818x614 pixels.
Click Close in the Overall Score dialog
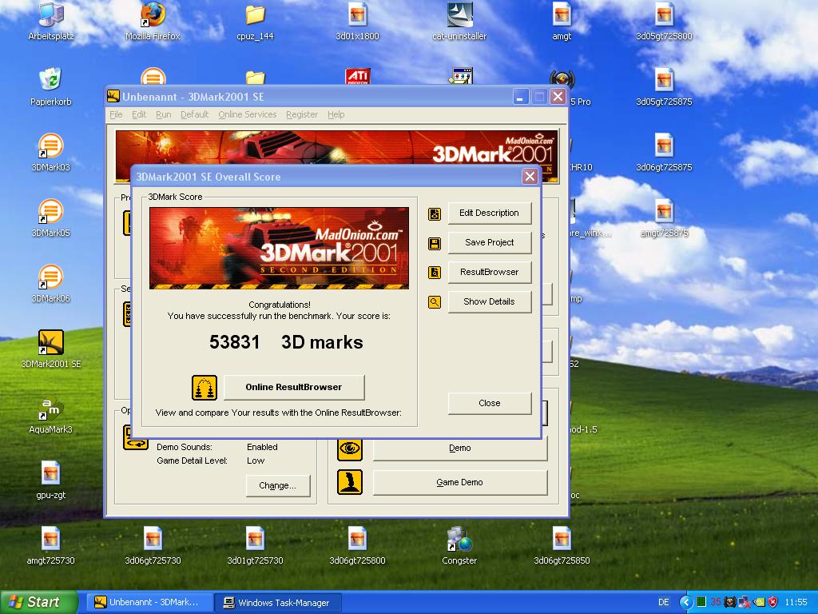coord(490,403)
